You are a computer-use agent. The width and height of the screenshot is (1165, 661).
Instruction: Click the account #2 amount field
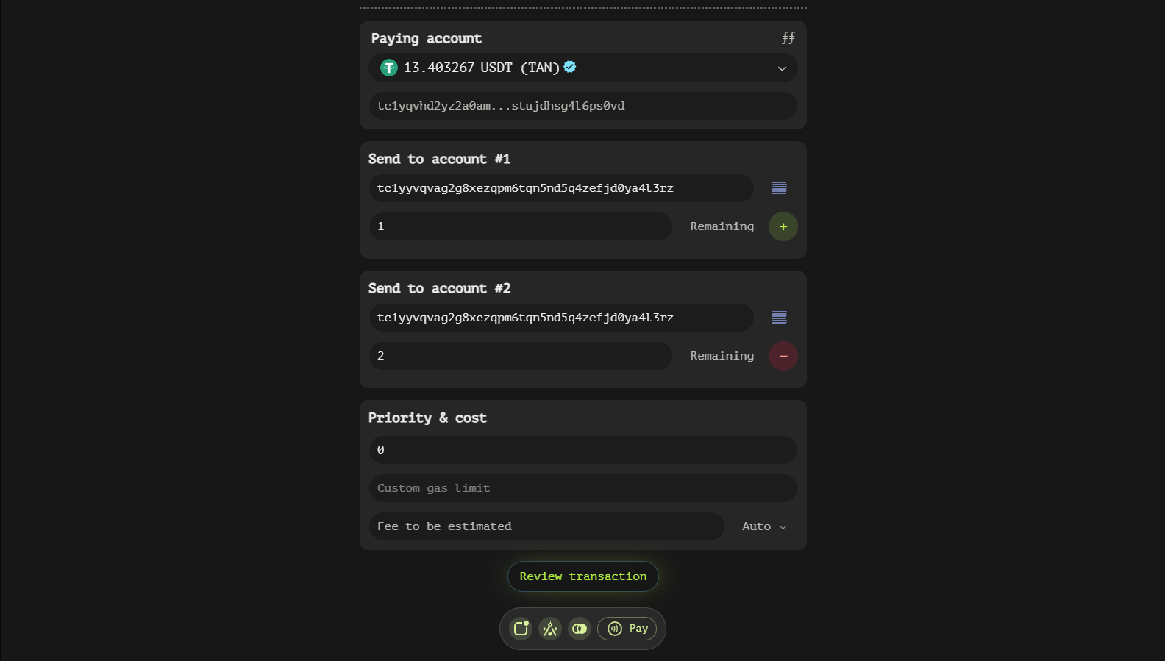(521, 356)
